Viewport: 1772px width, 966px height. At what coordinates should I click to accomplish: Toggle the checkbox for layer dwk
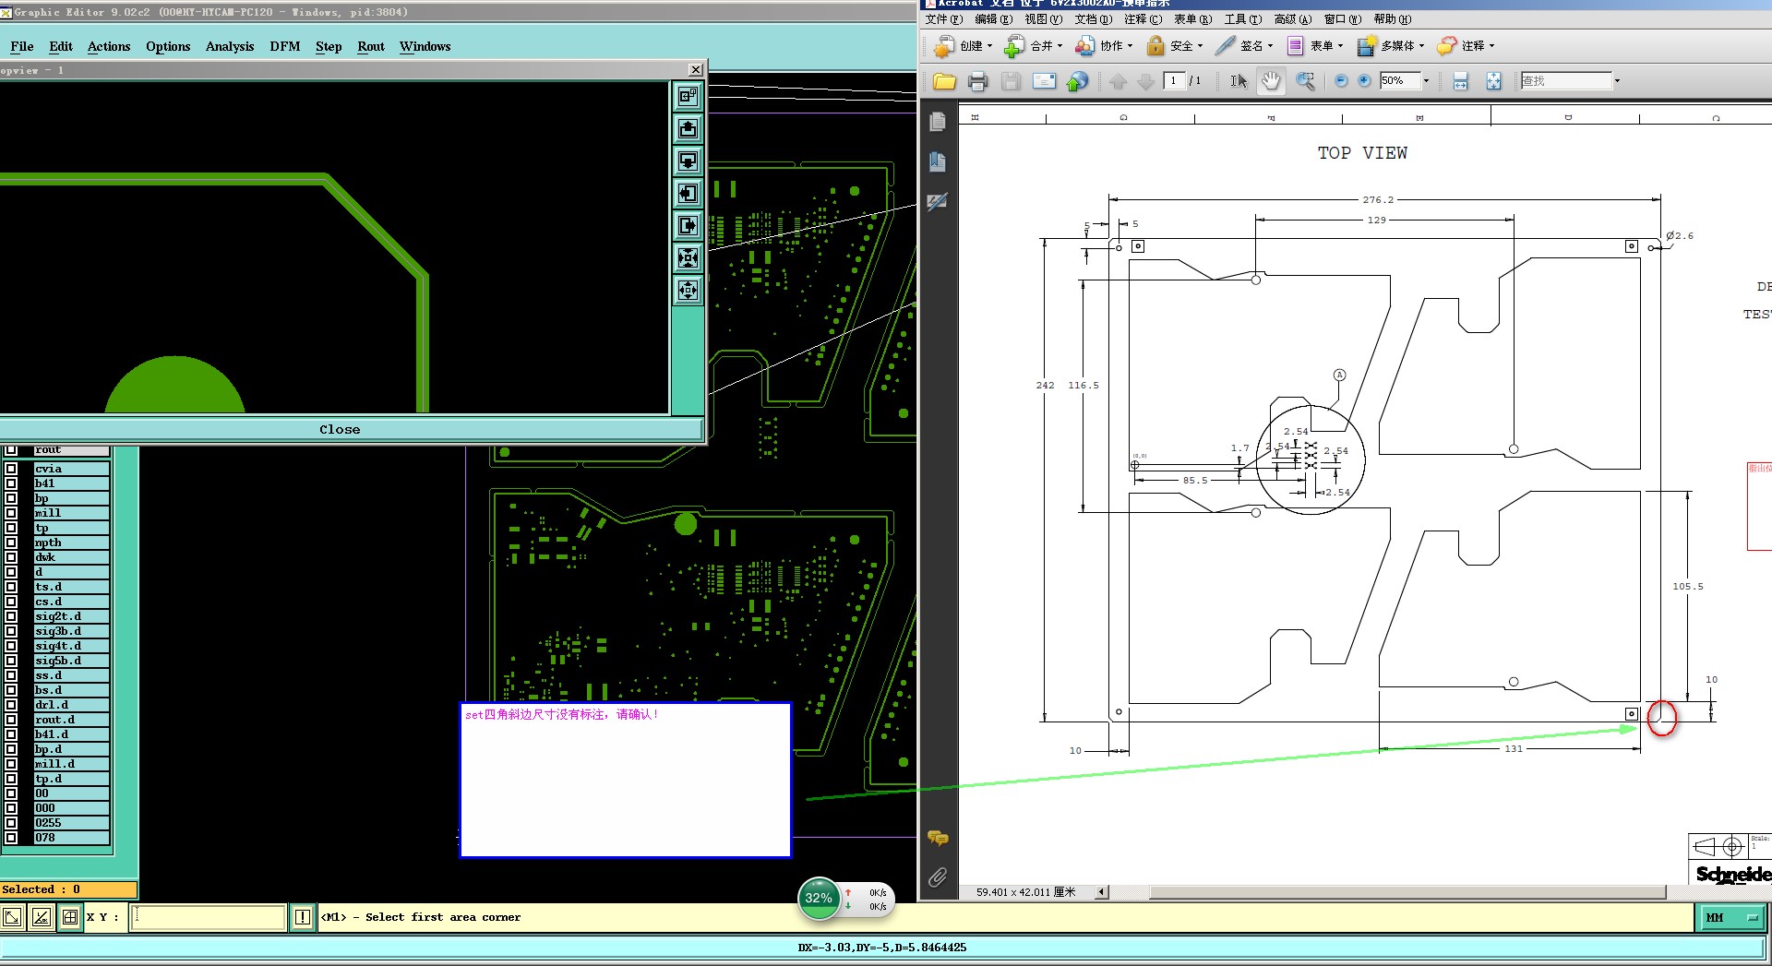(x=11, y=557)
